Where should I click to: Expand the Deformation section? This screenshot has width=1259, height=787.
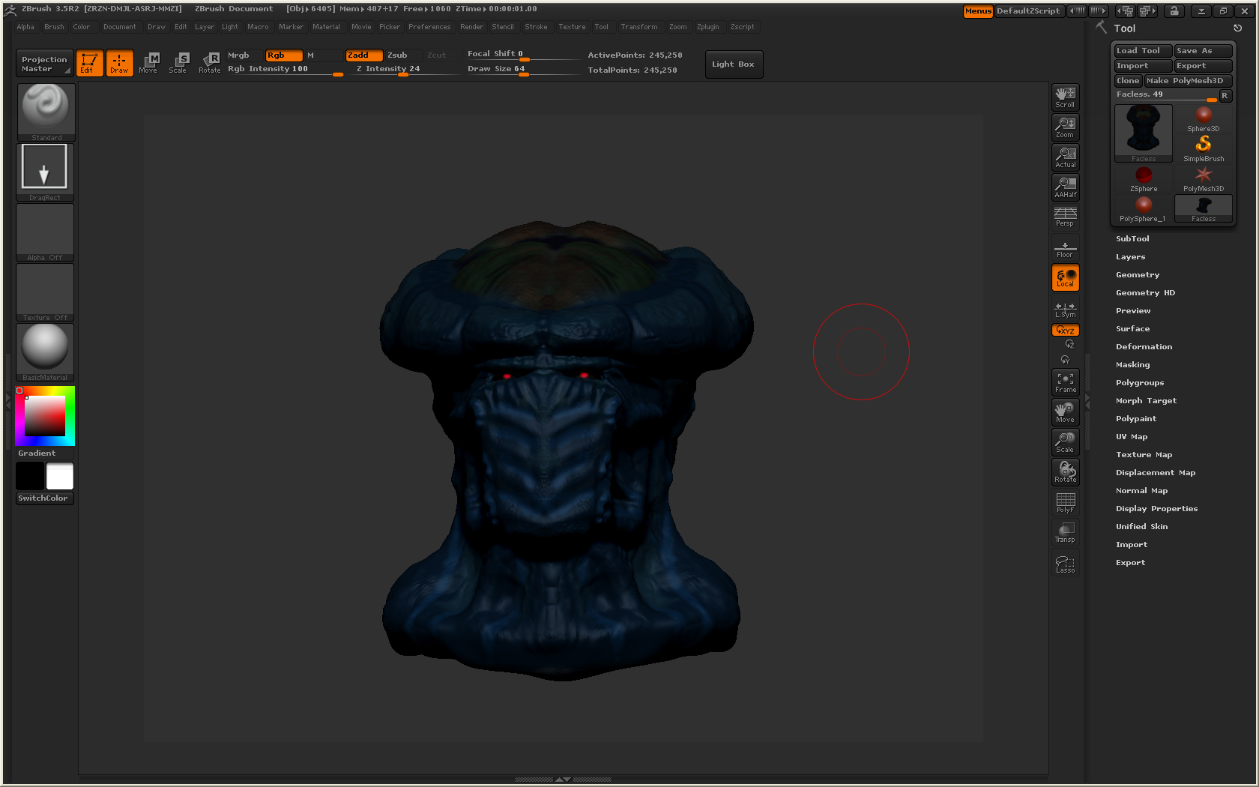point(1144,347)
